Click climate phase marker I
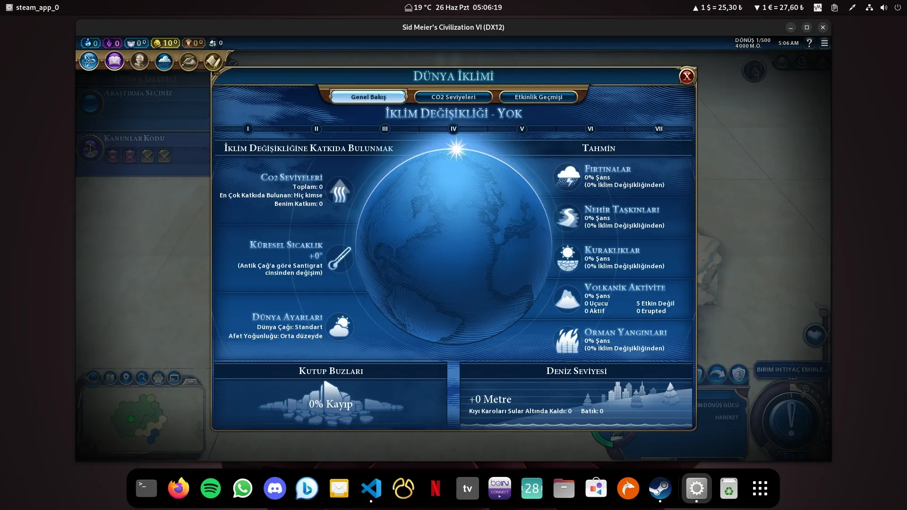 pyautogui.click(x=248, y=129)
